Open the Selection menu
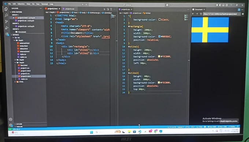 pyautogui.click(x=21, y=4)
